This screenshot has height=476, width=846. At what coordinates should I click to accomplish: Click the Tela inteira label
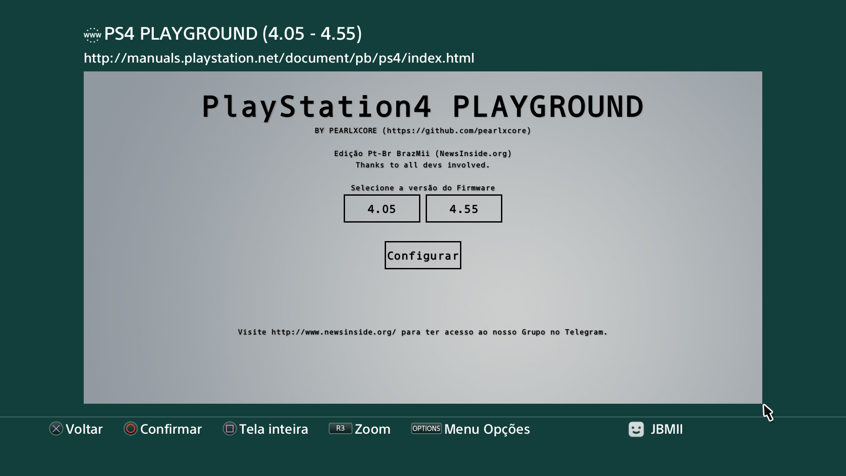coord(274,429)
